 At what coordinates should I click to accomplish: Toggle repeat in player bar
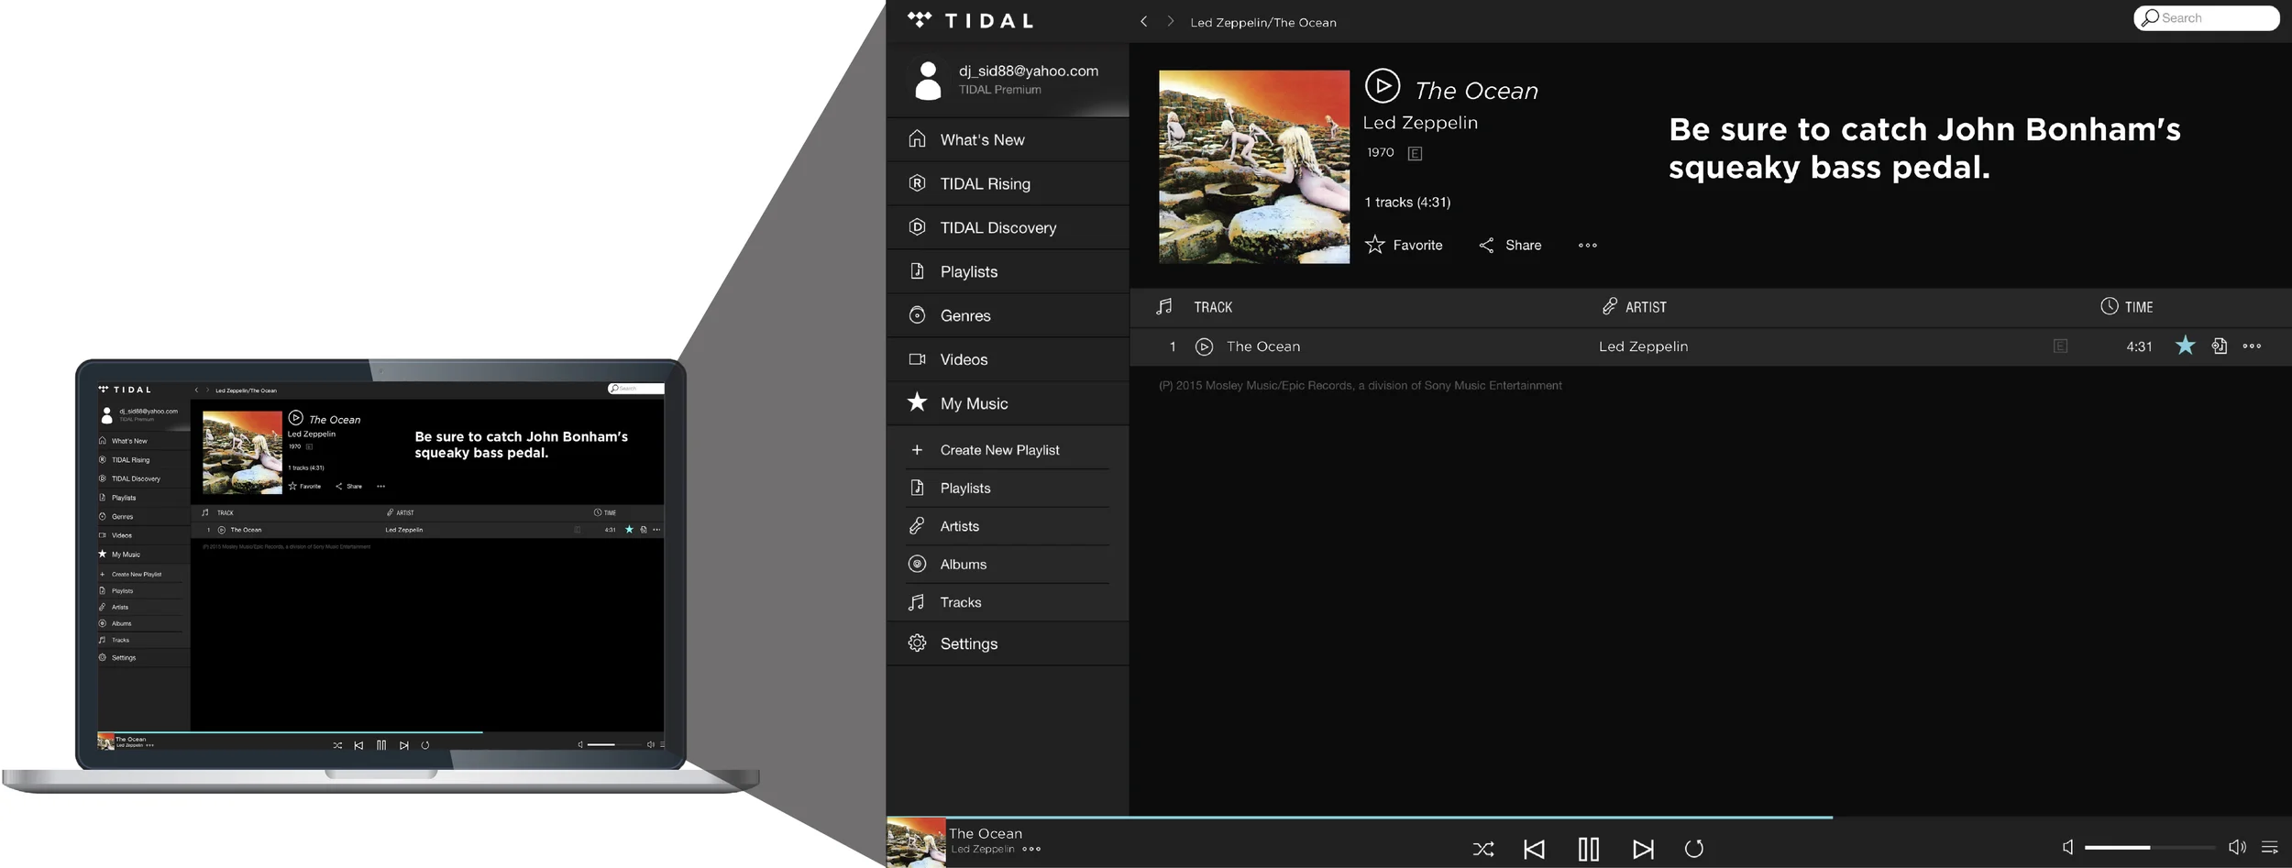[1693, 849]
